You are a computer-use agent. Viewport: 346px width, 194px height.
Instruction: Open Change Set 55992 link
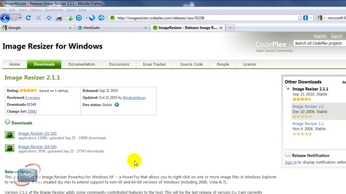coord(32,112)
